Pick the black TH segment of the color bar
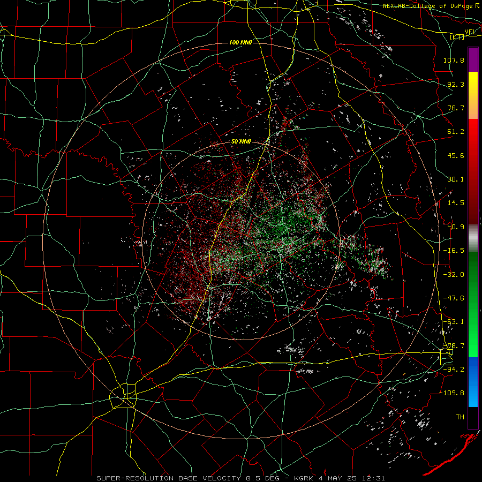 tap(473, 417)
